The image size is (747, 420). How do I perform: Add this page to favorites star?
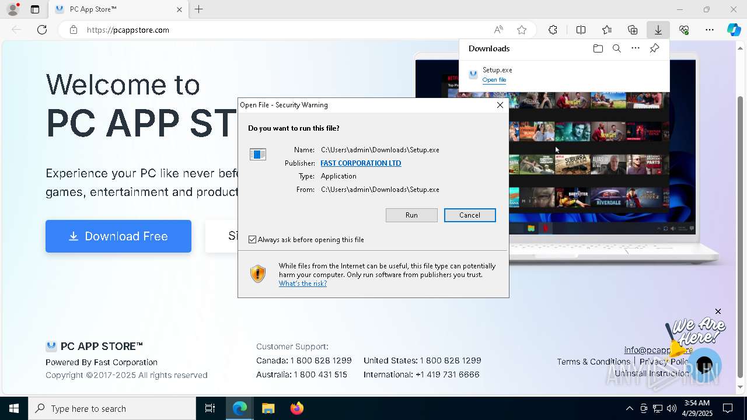point(522,30)
